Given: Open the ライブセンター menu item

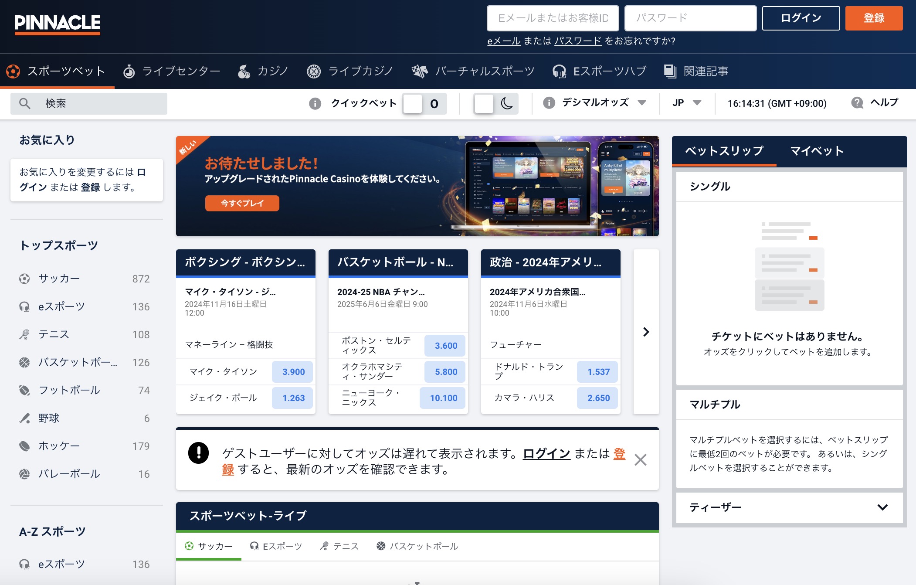Looking at the screenshot, I should 172,71.
